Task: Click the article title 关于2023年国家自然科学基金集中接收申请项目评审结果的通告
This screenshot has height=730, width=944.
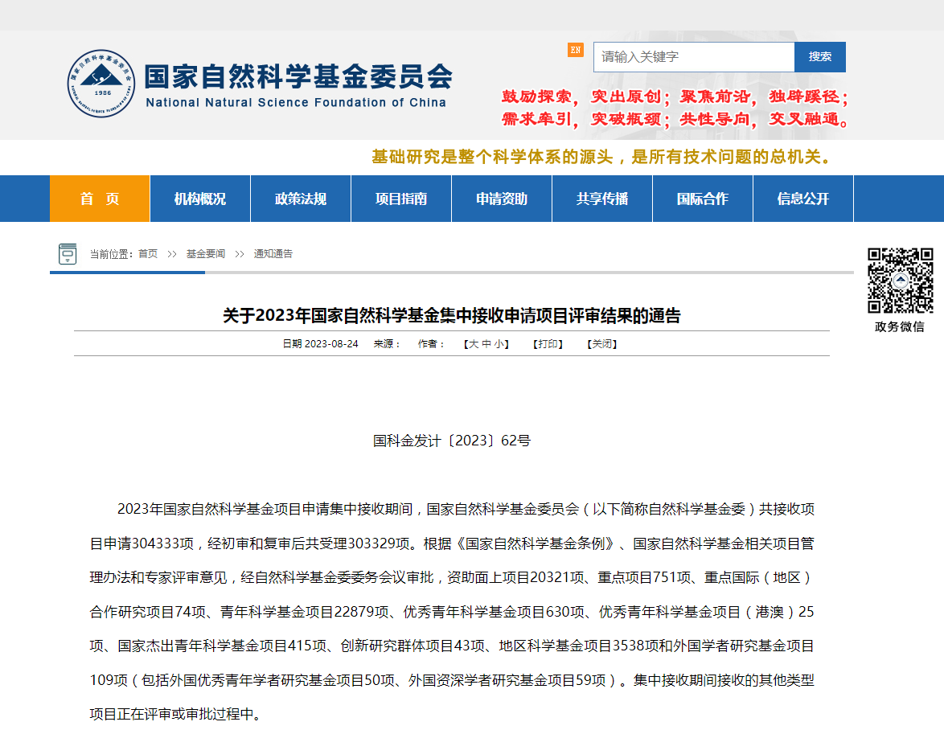Action: (452, 315)
